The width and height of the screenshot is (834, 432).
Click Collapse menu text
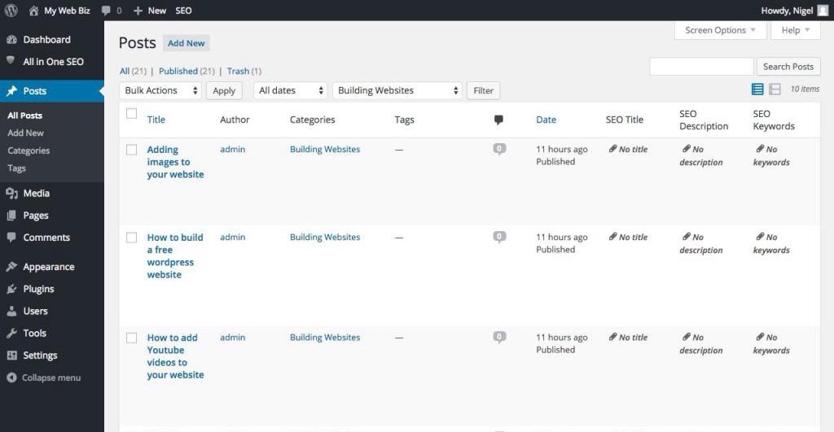(x=51, y=377)
